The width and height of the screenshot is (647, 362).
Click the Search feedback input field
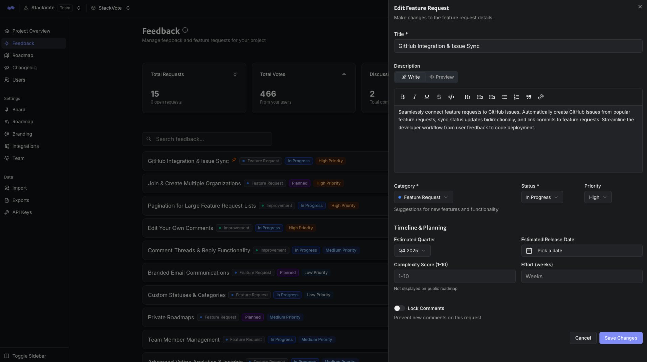point(207,139)
